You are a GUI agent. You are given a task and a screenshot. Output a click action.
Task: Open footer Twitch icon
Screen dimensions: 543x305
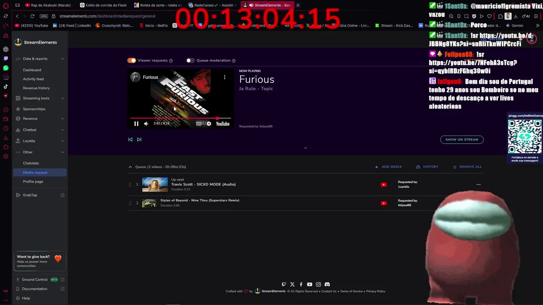[x=284, y=285]
